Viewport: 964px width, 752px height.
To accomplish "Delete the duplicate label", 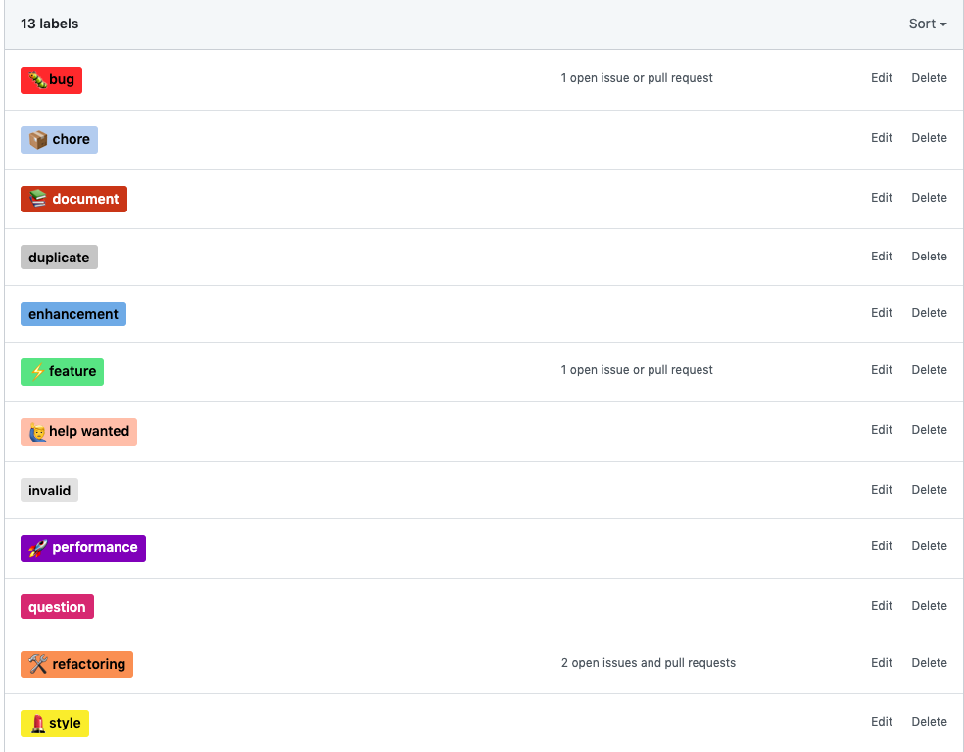I will tap(929, 257).
